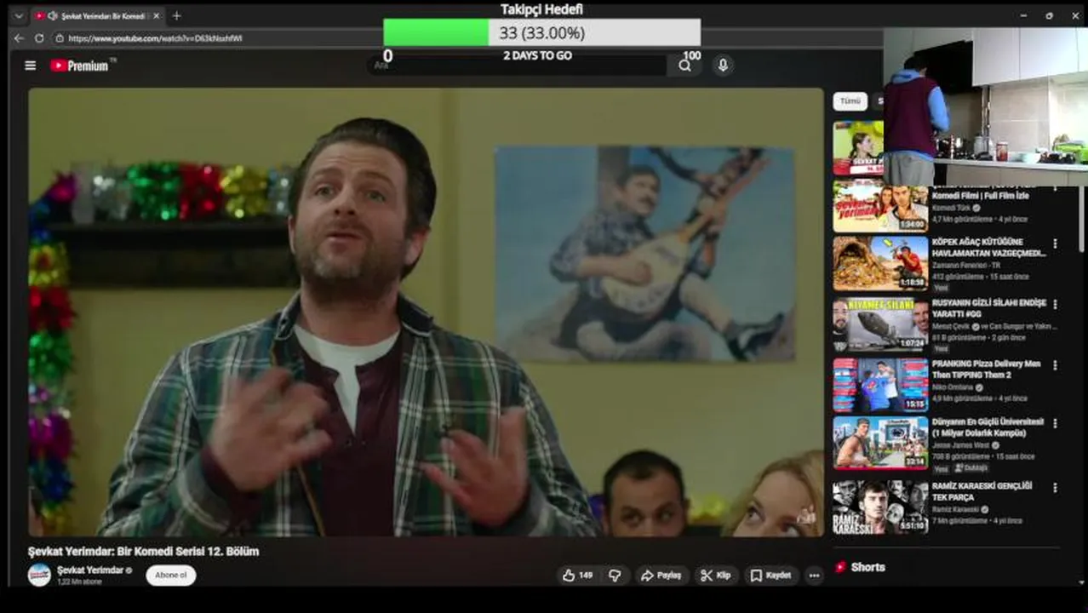
Task: Open Şevkat Yerimdar channel name link
Action: point(90,570)
